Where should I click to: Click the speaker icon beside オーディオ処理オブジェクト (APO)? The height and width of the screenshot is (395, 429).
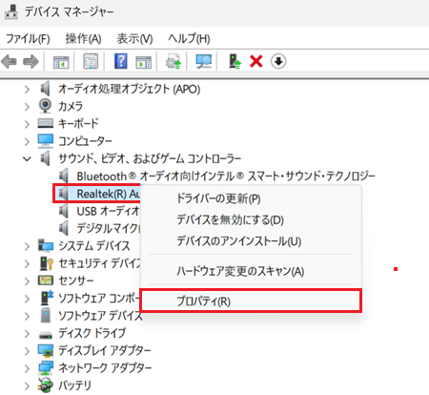pos(46,89)
